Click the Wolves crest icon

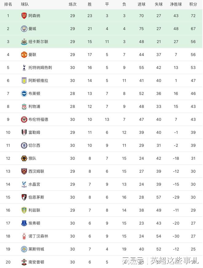point(24,159)
